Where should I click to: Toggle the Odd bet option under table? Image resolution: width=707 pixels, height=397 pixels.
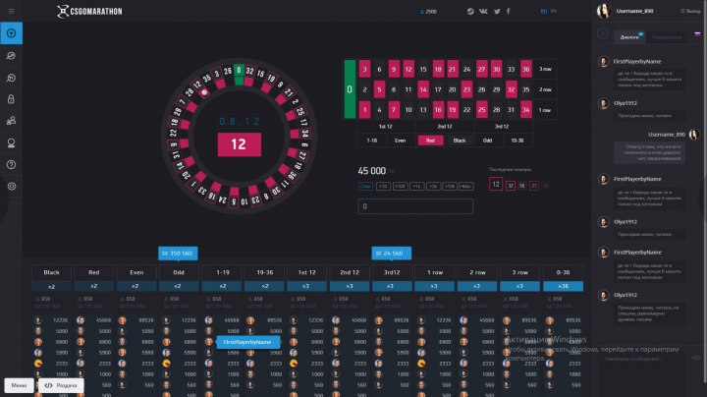click(x=487, y=141)
